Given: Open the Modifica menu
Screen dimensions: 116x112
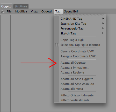Looking at the screenshot, I should (21, 11).
